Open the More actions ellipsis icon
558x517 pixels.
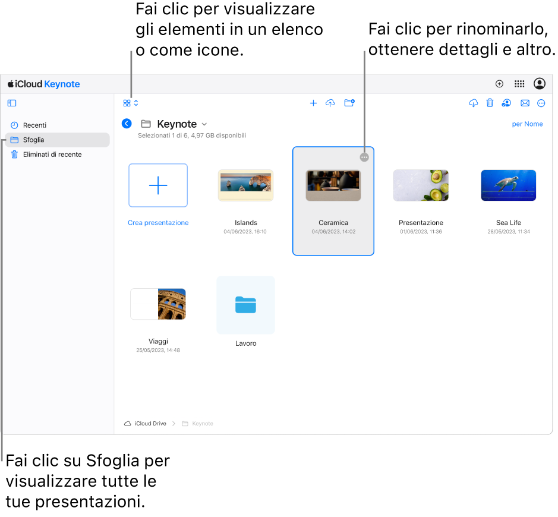click(x=541, y=103)
